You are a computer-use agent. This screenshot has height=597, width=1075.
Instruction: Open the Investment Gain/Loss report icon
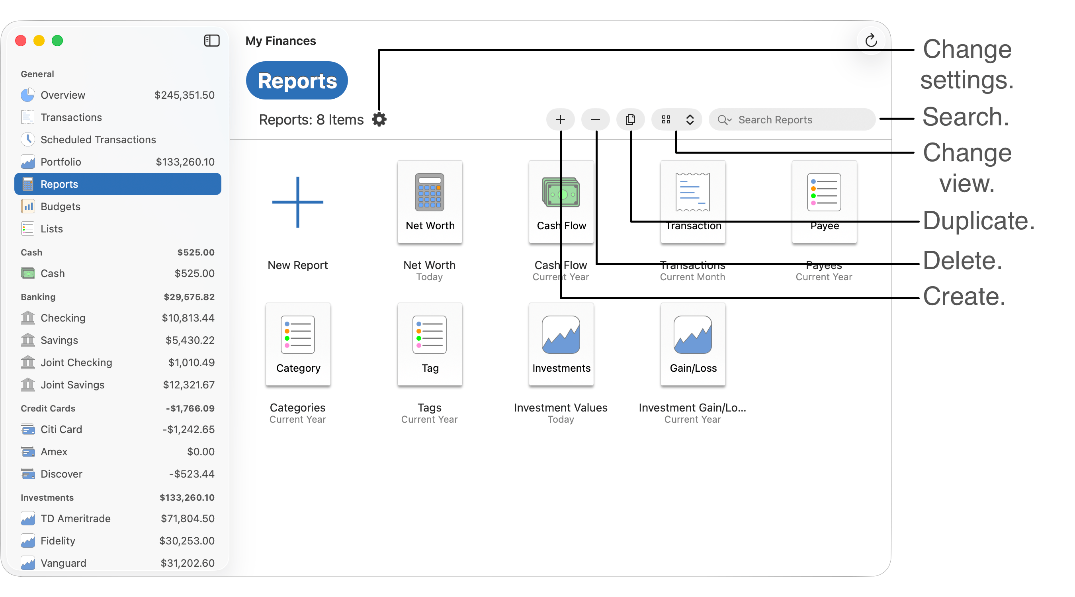coord(692,344)
